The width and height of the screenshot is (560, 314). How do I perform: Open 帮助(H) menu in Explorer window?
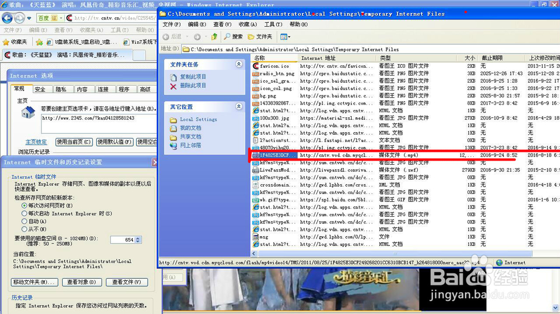tap(298, 24)
